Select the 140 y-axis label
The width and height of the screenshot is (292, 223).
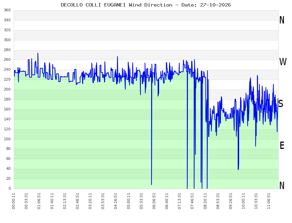pos(7,119)
